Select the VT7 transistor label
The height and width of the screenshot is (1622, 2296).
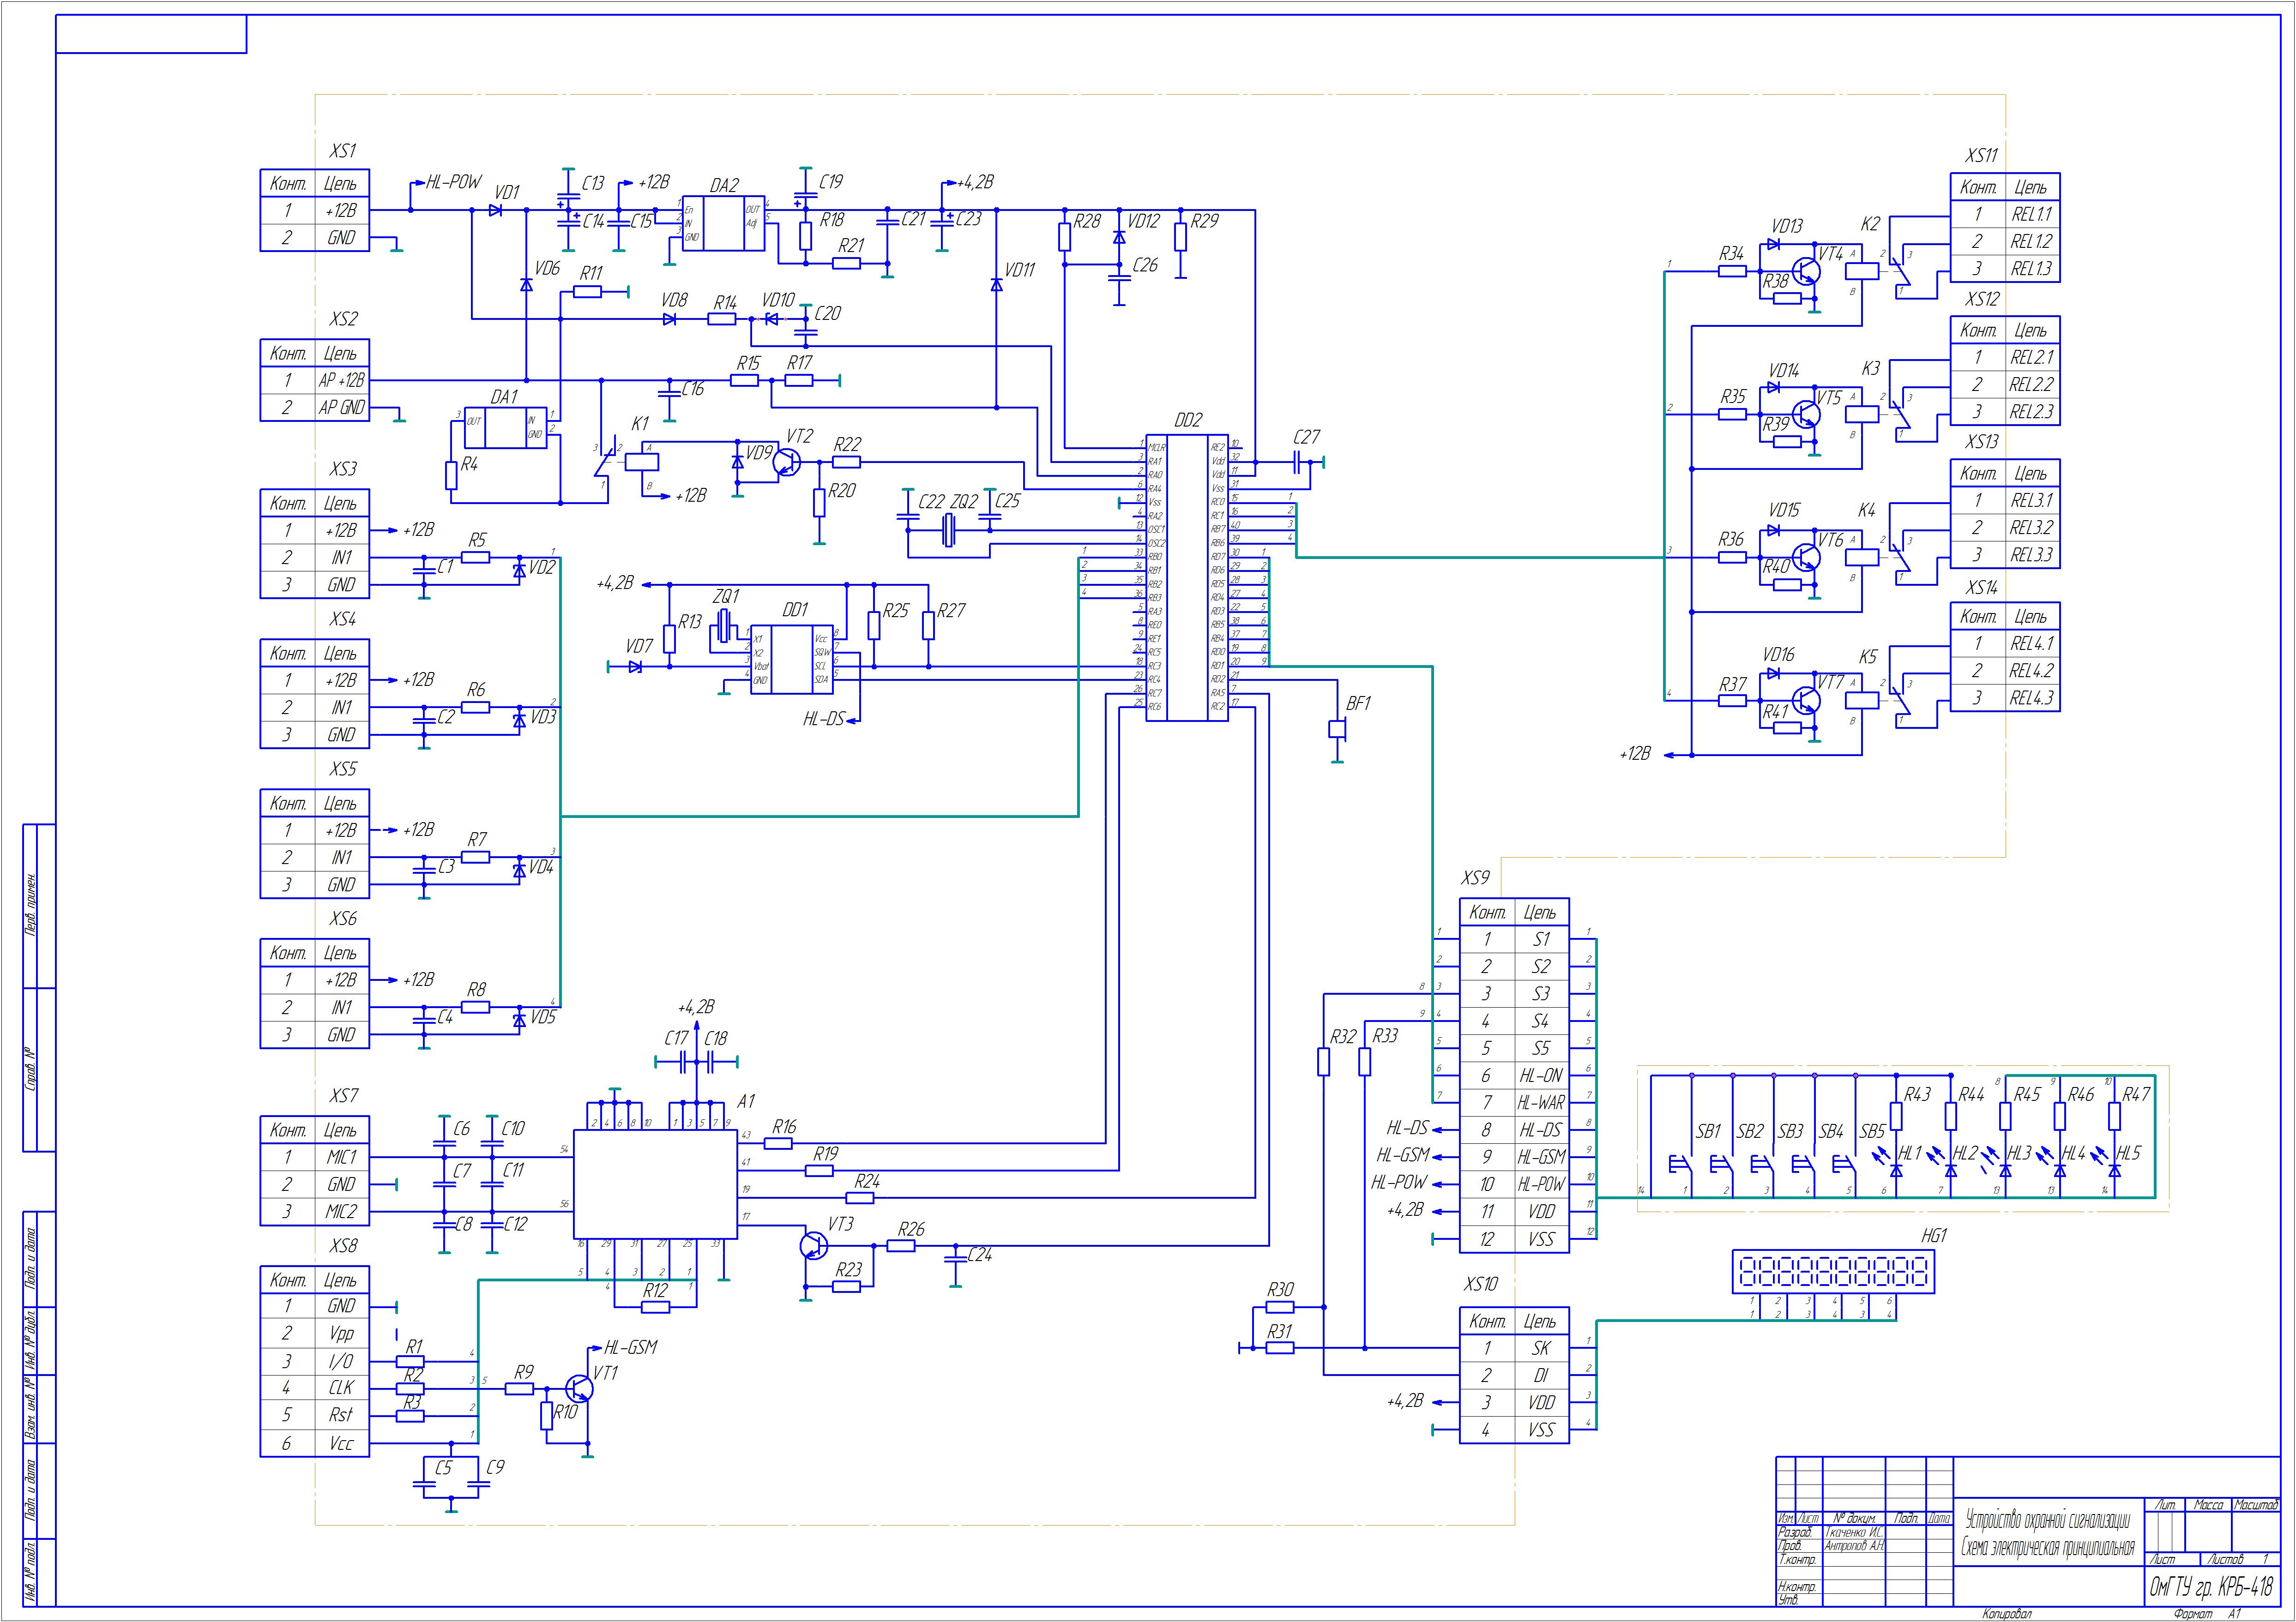(x=1830, y=682)
